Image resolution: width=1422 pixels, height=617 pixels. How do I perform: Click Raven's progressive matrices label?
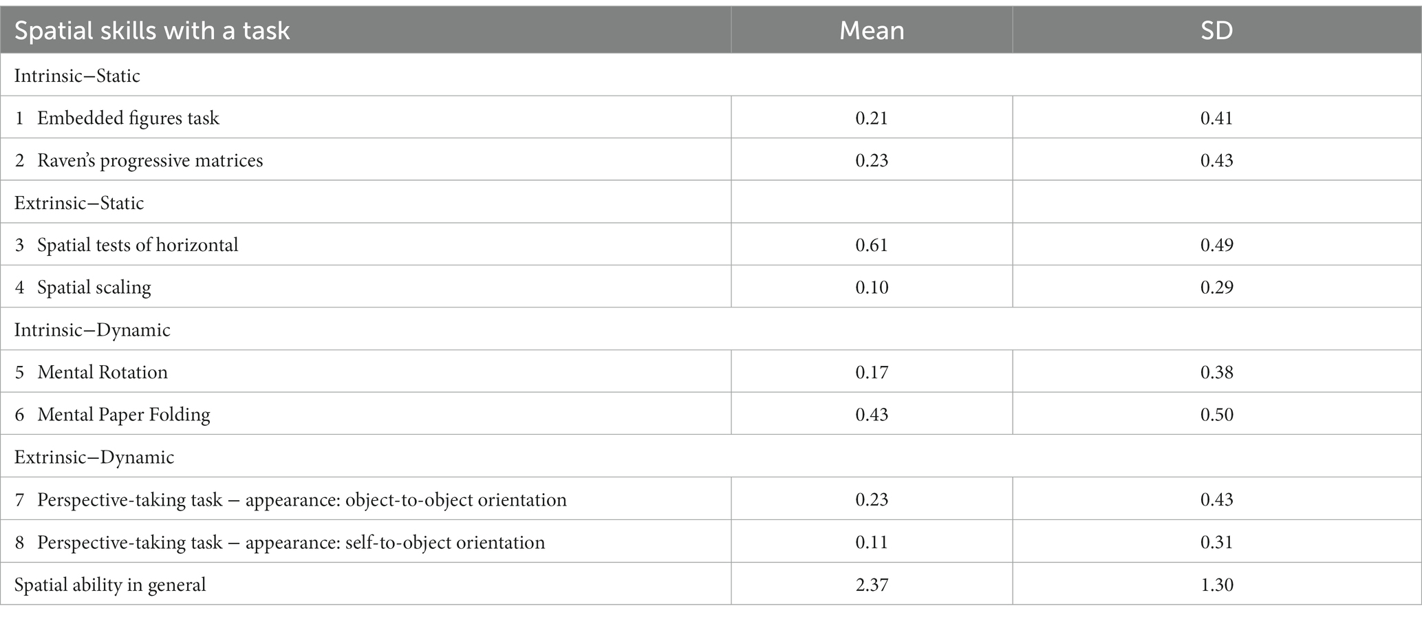tap(150, 160)
